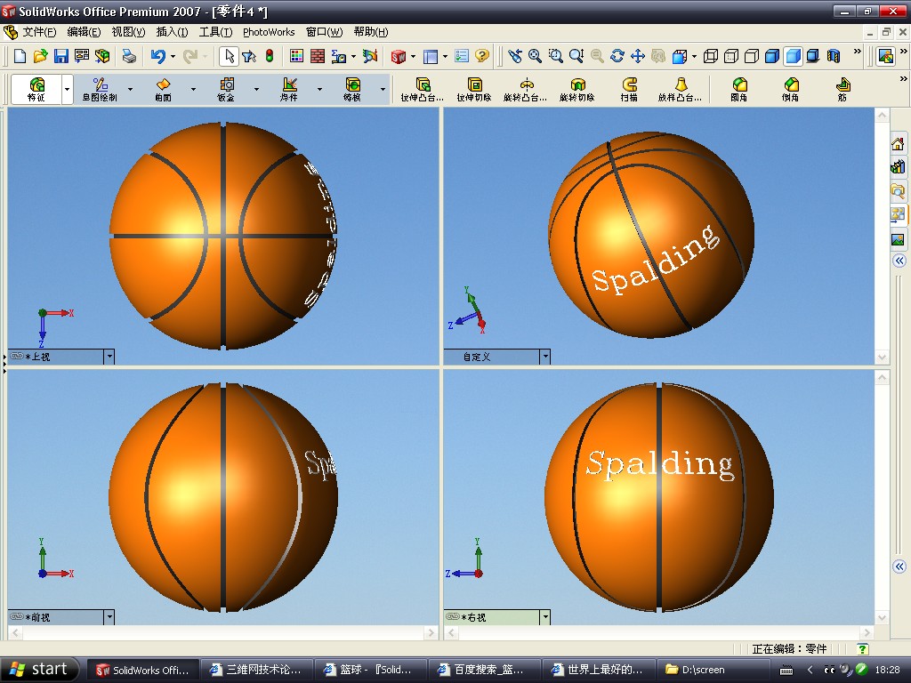Toggle the selection filter toolbar icon
The image size is (911, 683).
click(x=249, y=56)
